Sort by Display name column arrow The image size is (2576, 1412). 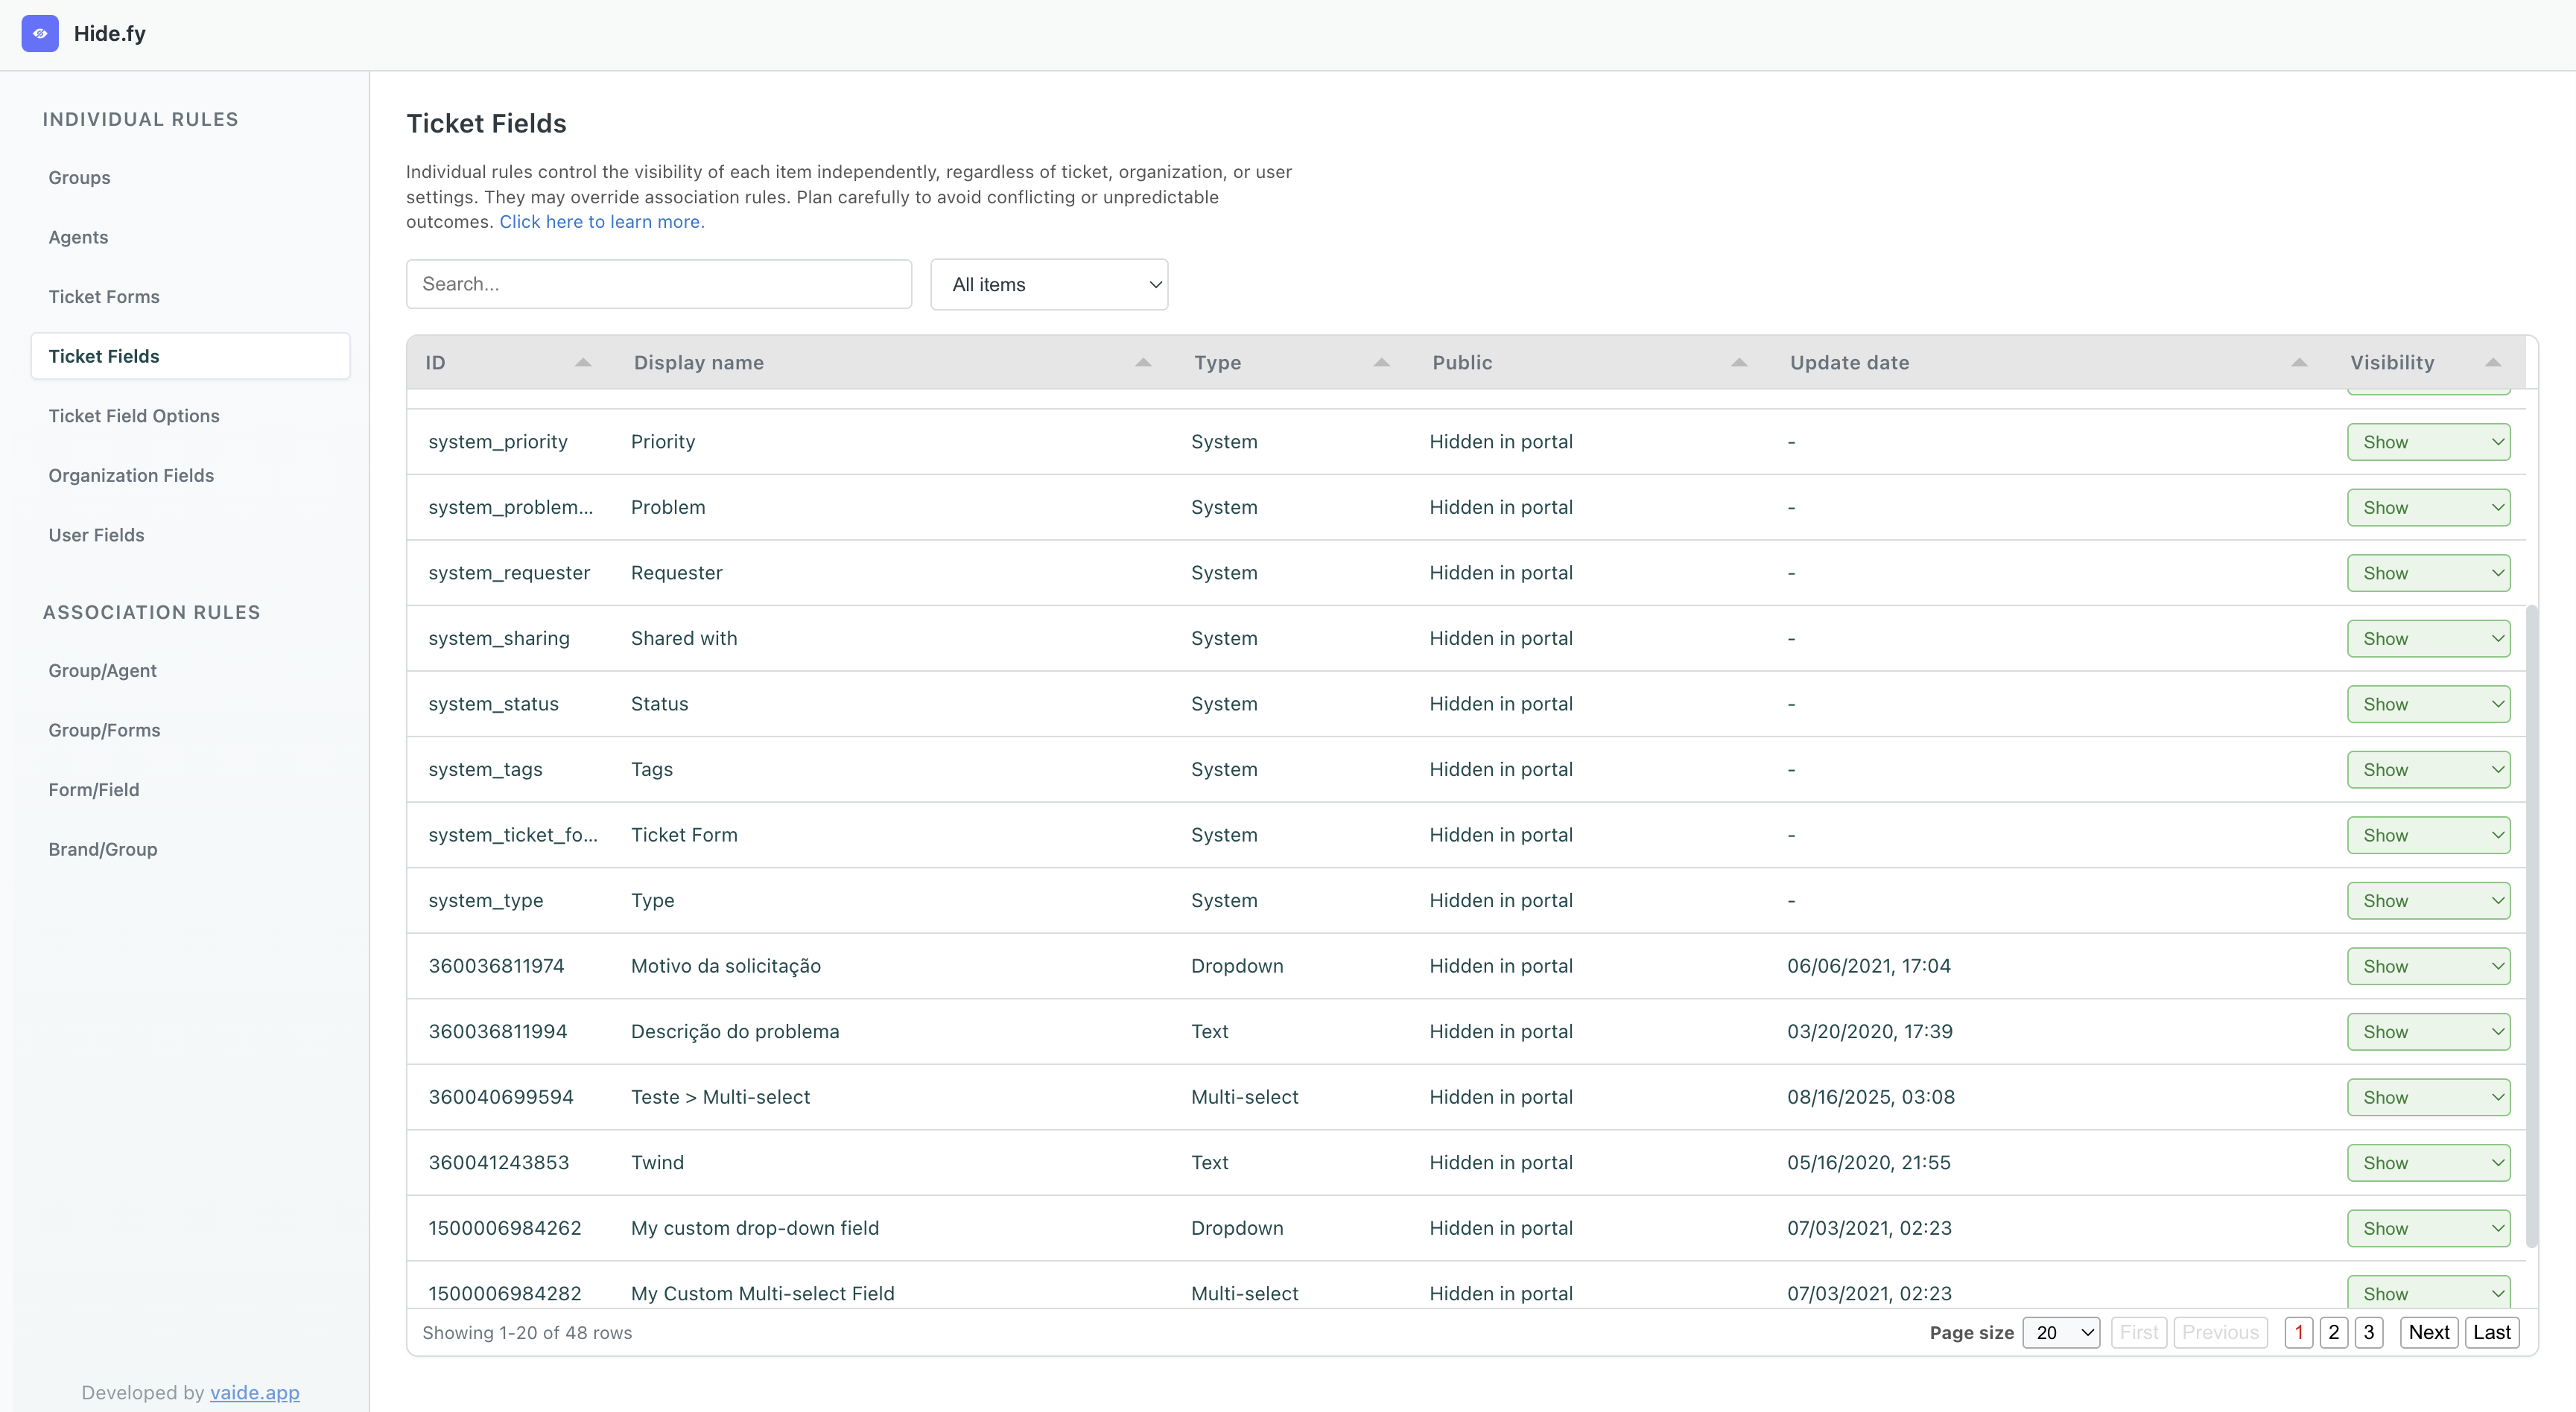pos(1143,363)
